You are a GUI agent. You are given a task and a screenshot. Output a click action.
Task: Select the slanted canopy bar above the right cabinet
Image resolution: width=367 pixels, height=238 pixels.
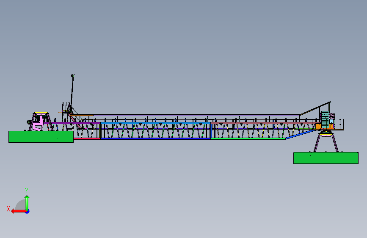[315, 108]
